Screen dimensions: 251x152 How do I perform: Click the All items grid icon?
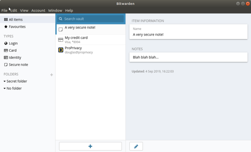(x=6, y=20)
